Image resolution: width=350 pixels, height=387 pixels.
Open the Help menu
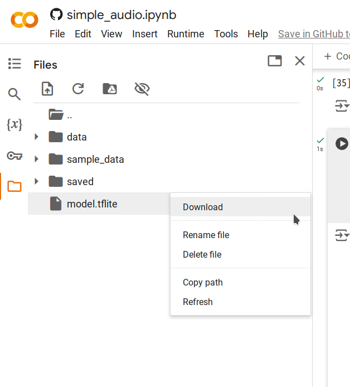pyautogui.click(x=257, y=34)
